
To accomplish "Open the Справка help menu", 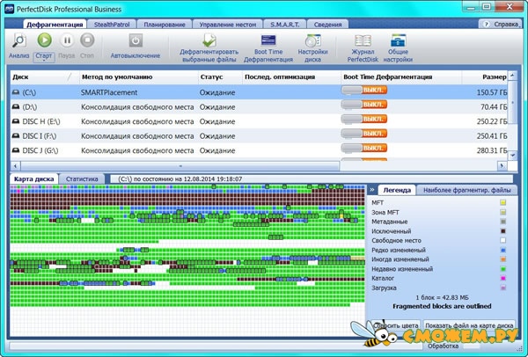I will [x=502, y=25].
